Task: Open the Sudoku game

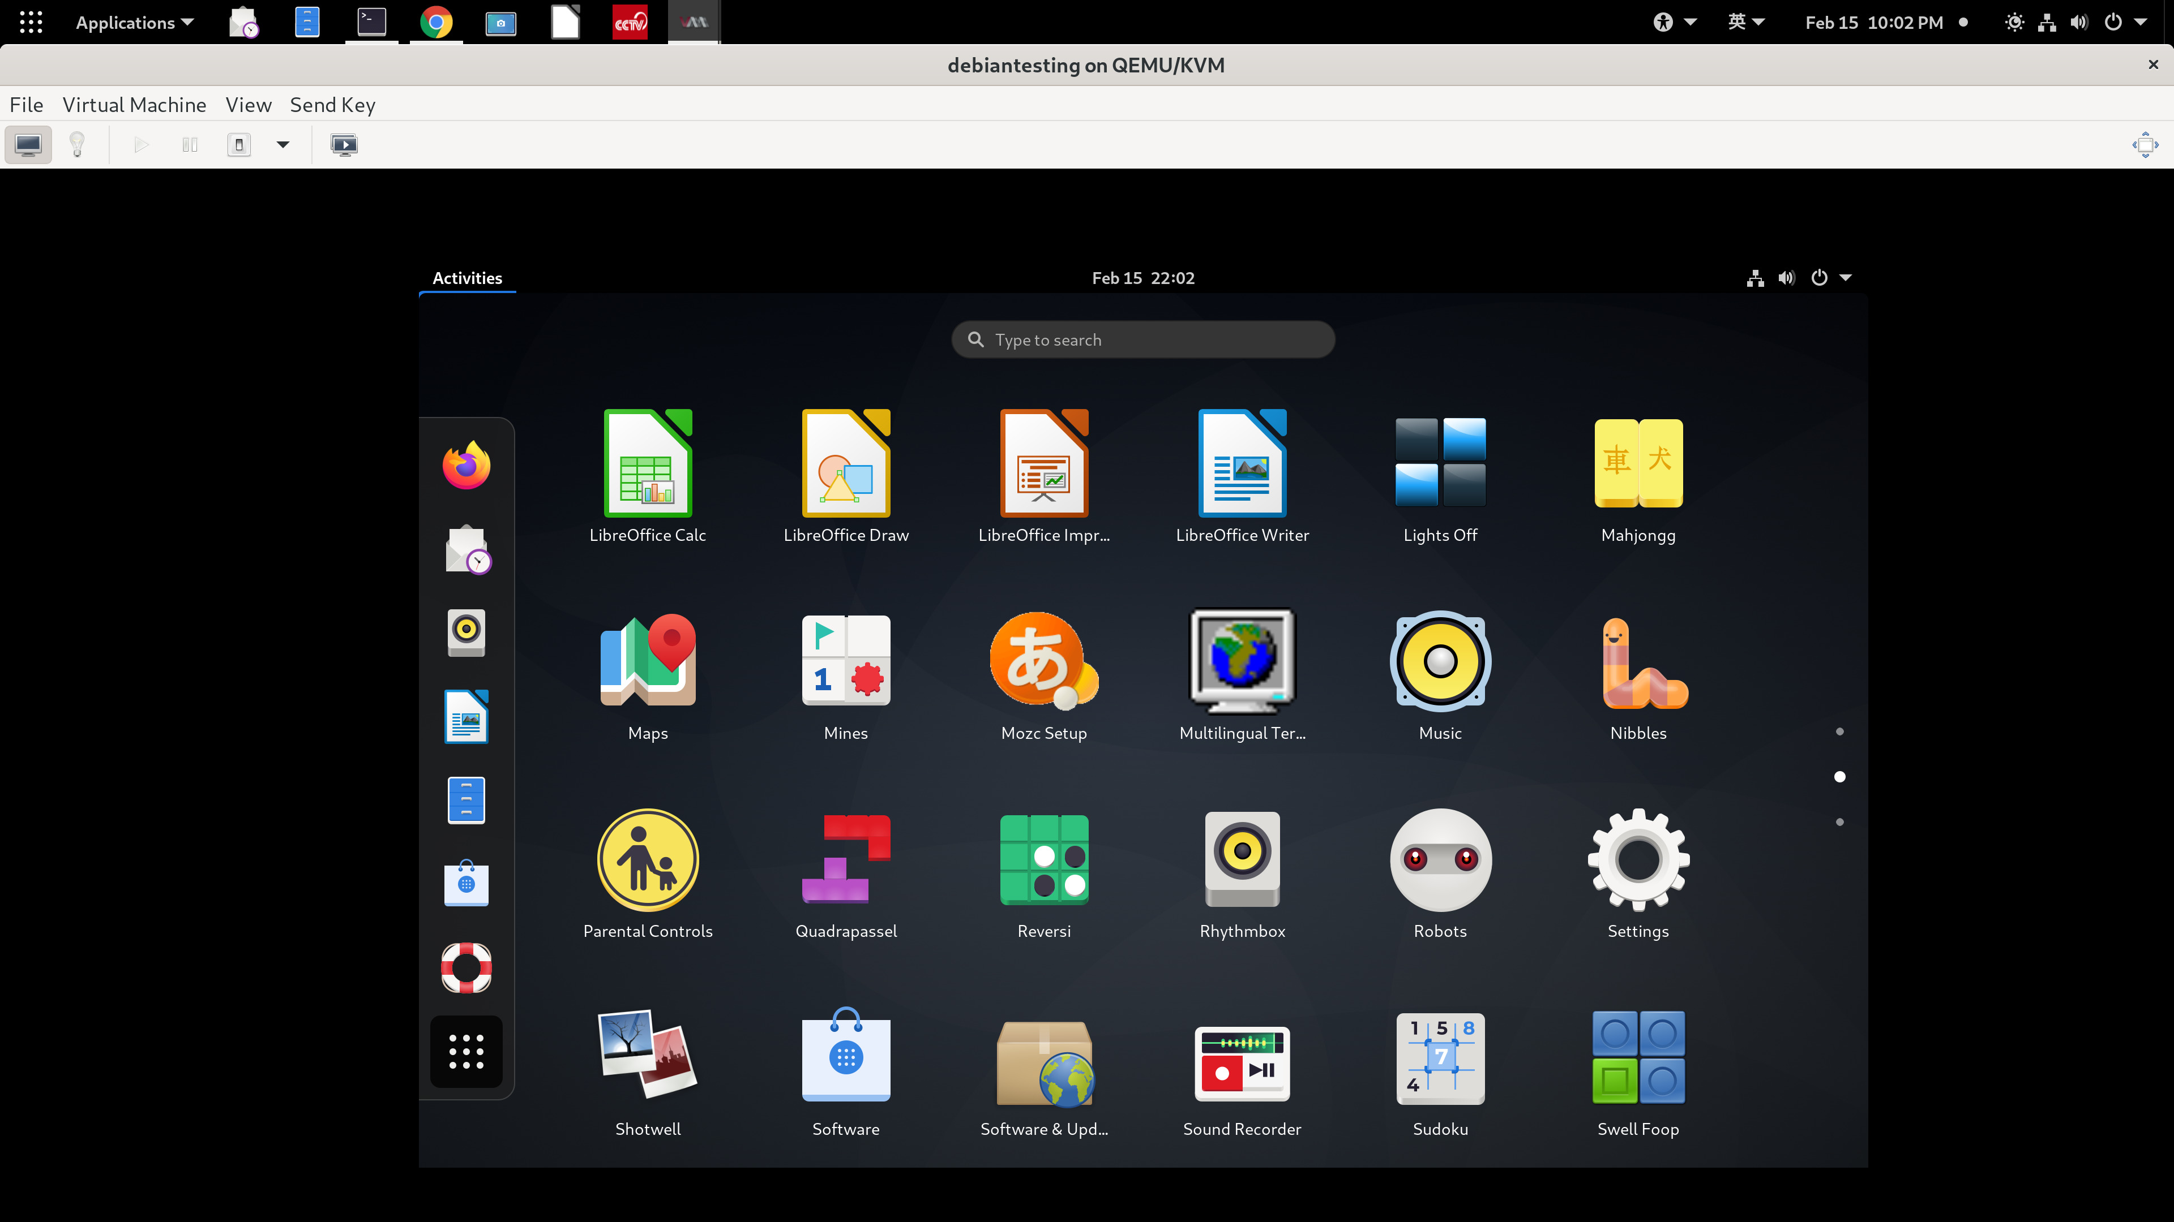Action: point(1440,1071)
